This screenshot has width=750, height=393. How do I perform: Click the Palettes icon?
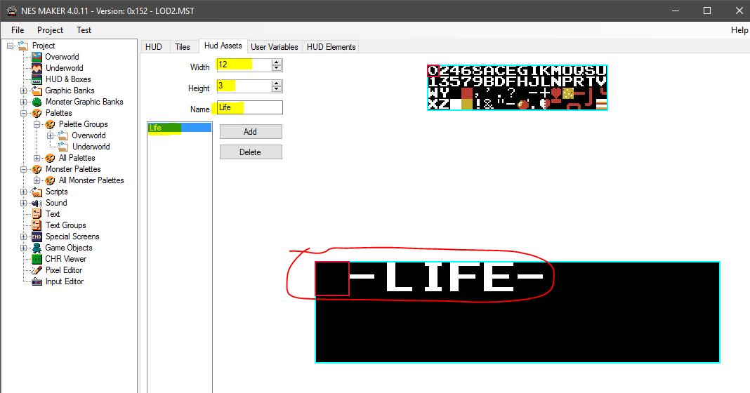click(37, 113)
